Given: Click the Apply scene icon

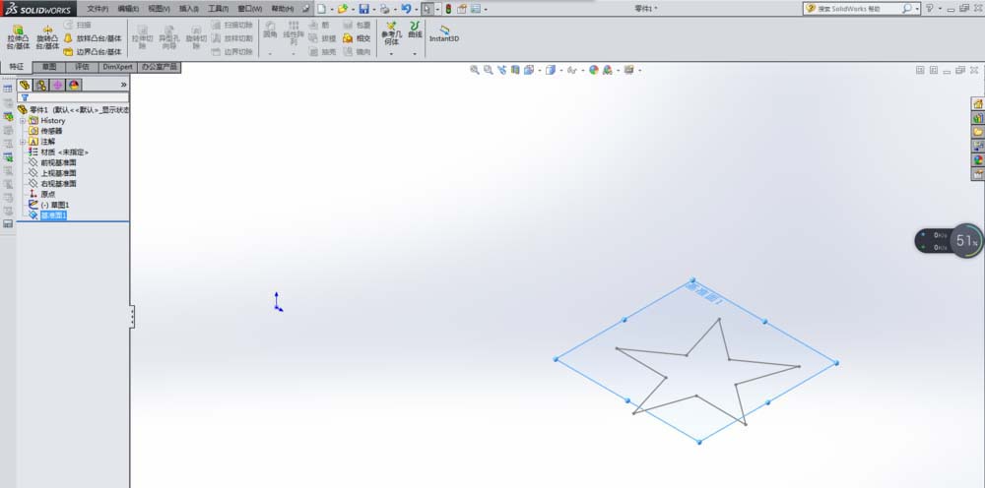Looking at the screenshot, I should pos(608,70).
